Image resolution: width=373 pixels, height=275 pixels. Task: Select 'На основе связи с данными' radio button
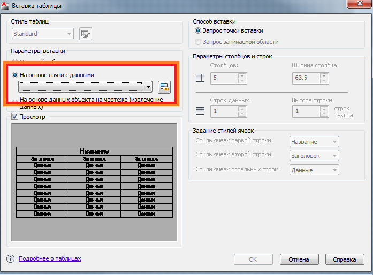point(15,75)
